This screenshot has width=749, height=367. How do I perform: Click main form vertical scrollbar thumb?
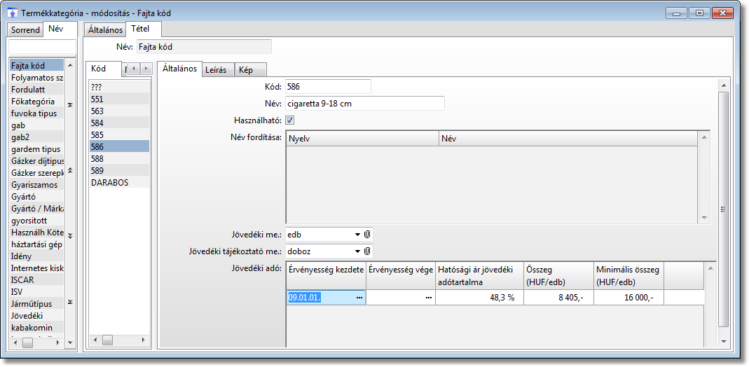pos(723,209)
